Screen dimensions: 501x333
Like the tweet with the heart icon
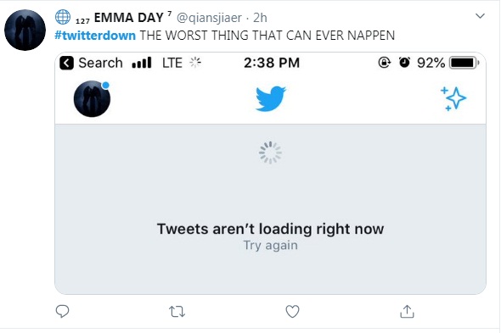point(292,312)
